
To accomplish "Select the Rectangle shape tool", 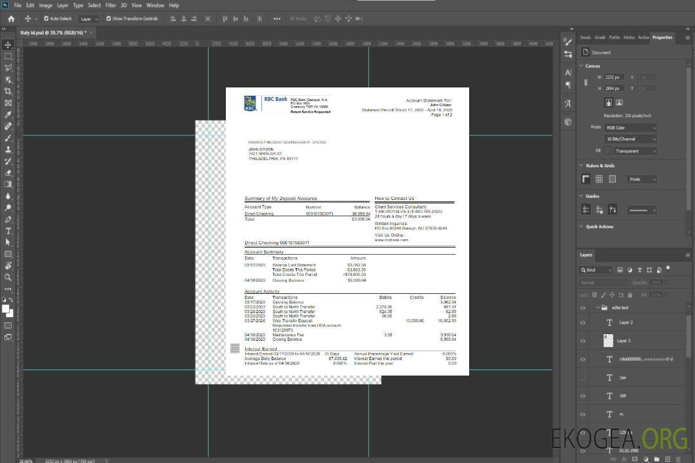I will (x=8, y=254).
